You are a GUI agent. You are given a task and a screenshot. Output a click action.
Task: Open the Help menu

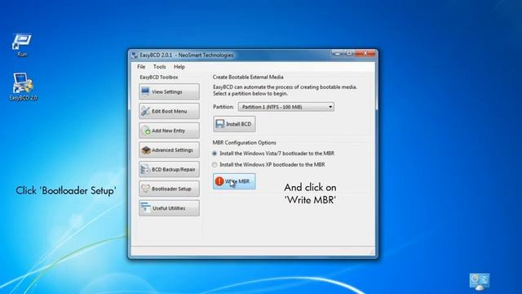[x=179, y=67]
